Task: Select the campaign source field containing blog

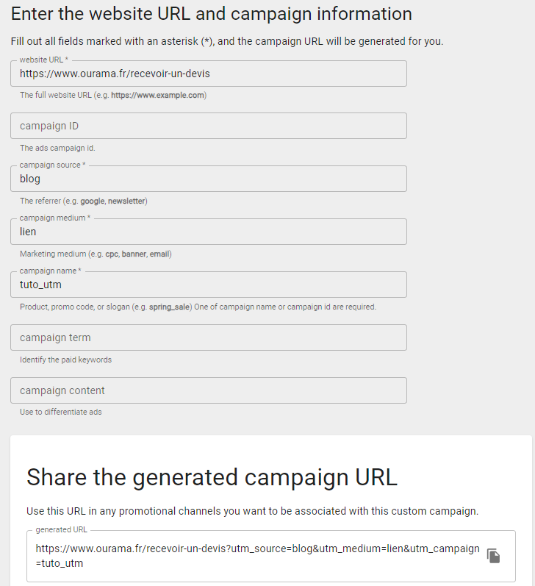Action: [209, 179]
